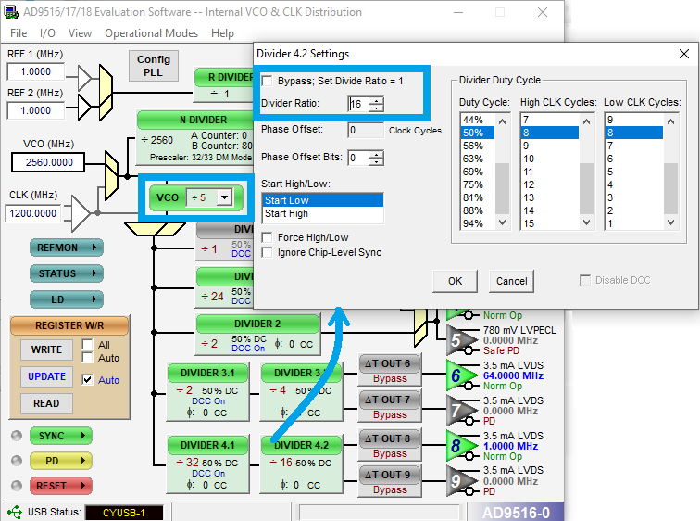Open the I/O menu
This screenshot has height=521, width=700.
click(47, 33)
